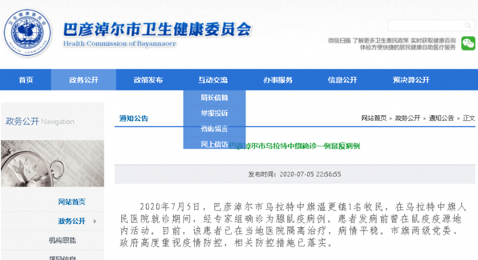The width and height of the screenshot is (478, 260).
Task: Open 信息公开 in the navigation bar
Action: [x=342, y=80]
